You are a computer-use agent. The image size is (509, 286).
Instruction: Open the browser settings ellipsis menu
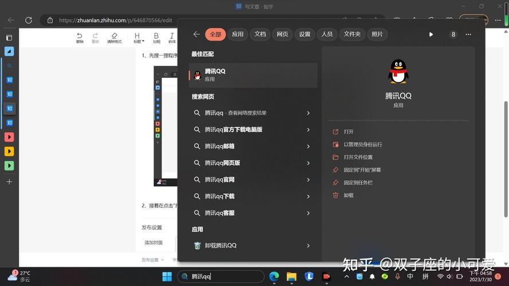coord(498,20)
